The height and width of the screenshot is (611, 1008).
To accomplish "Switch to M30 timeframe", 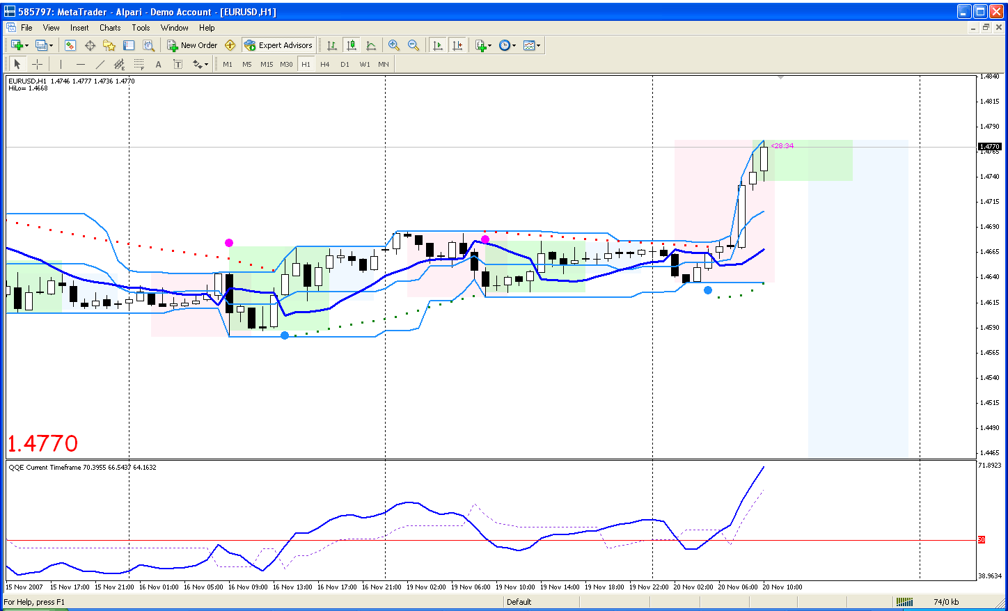I will tap(286, 64).
